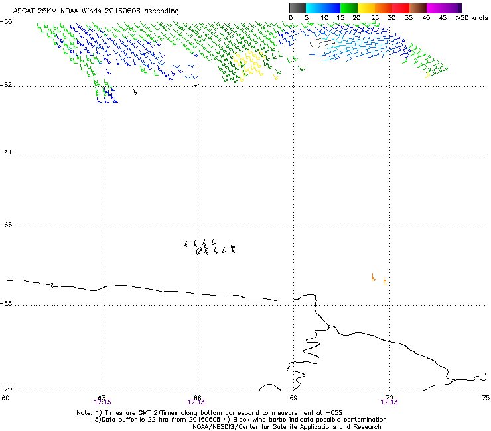Pick the red 30-35 knots color segment
491x431 pixels.
click(x=401, y=8)
